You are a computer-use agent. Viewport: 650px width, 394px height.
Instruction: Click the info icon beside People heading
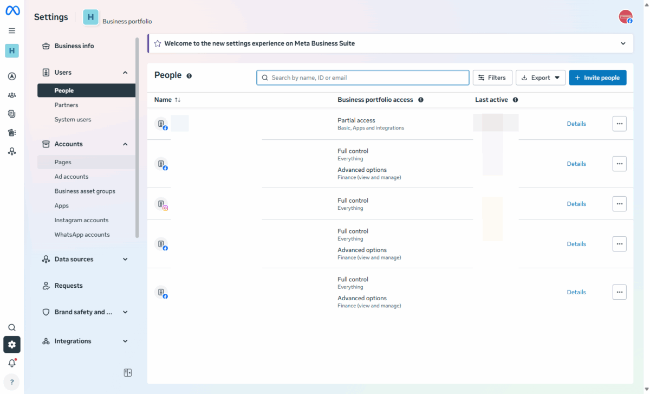[x=189, y=76]
